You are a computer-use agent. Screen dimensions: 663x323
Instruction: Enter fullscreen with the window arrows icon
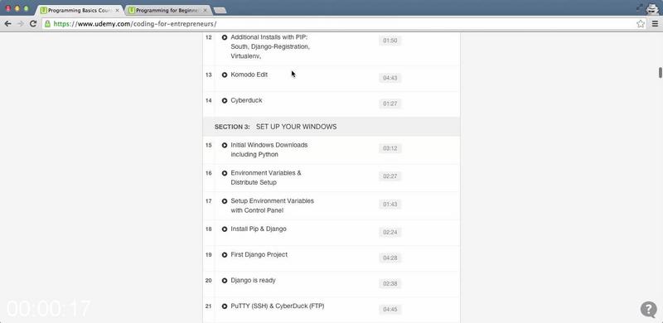639,7
